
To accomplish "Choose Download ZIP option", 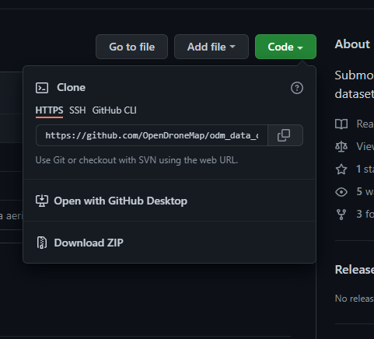I will (x=170, y=243).
